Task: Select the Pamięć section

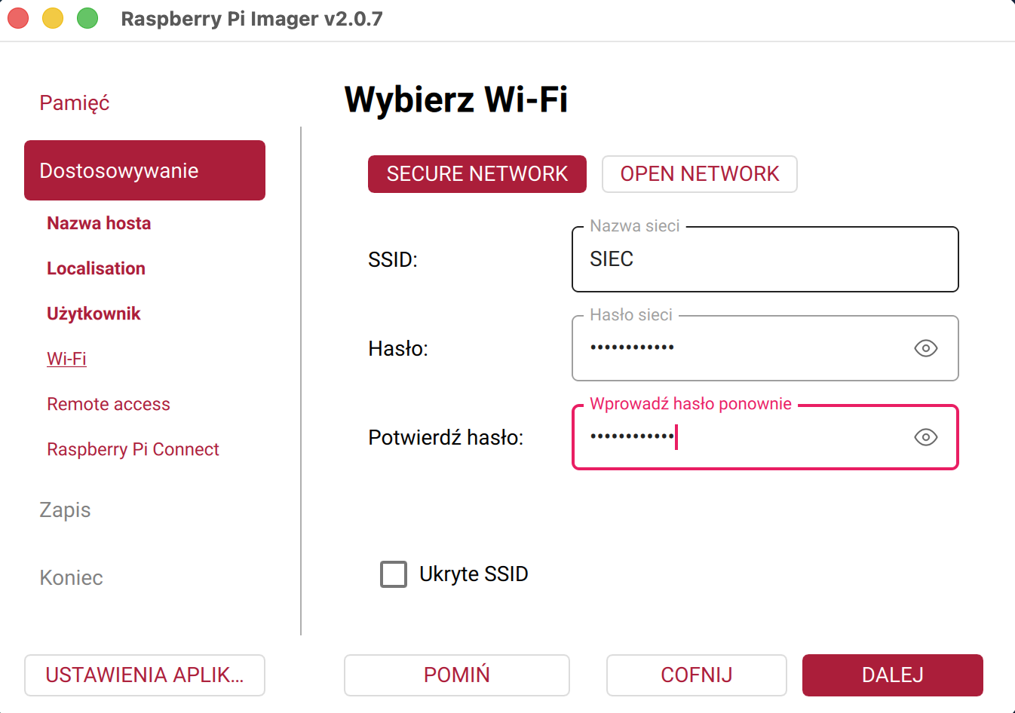Action: pyautogui.click(x=74, y=103)
